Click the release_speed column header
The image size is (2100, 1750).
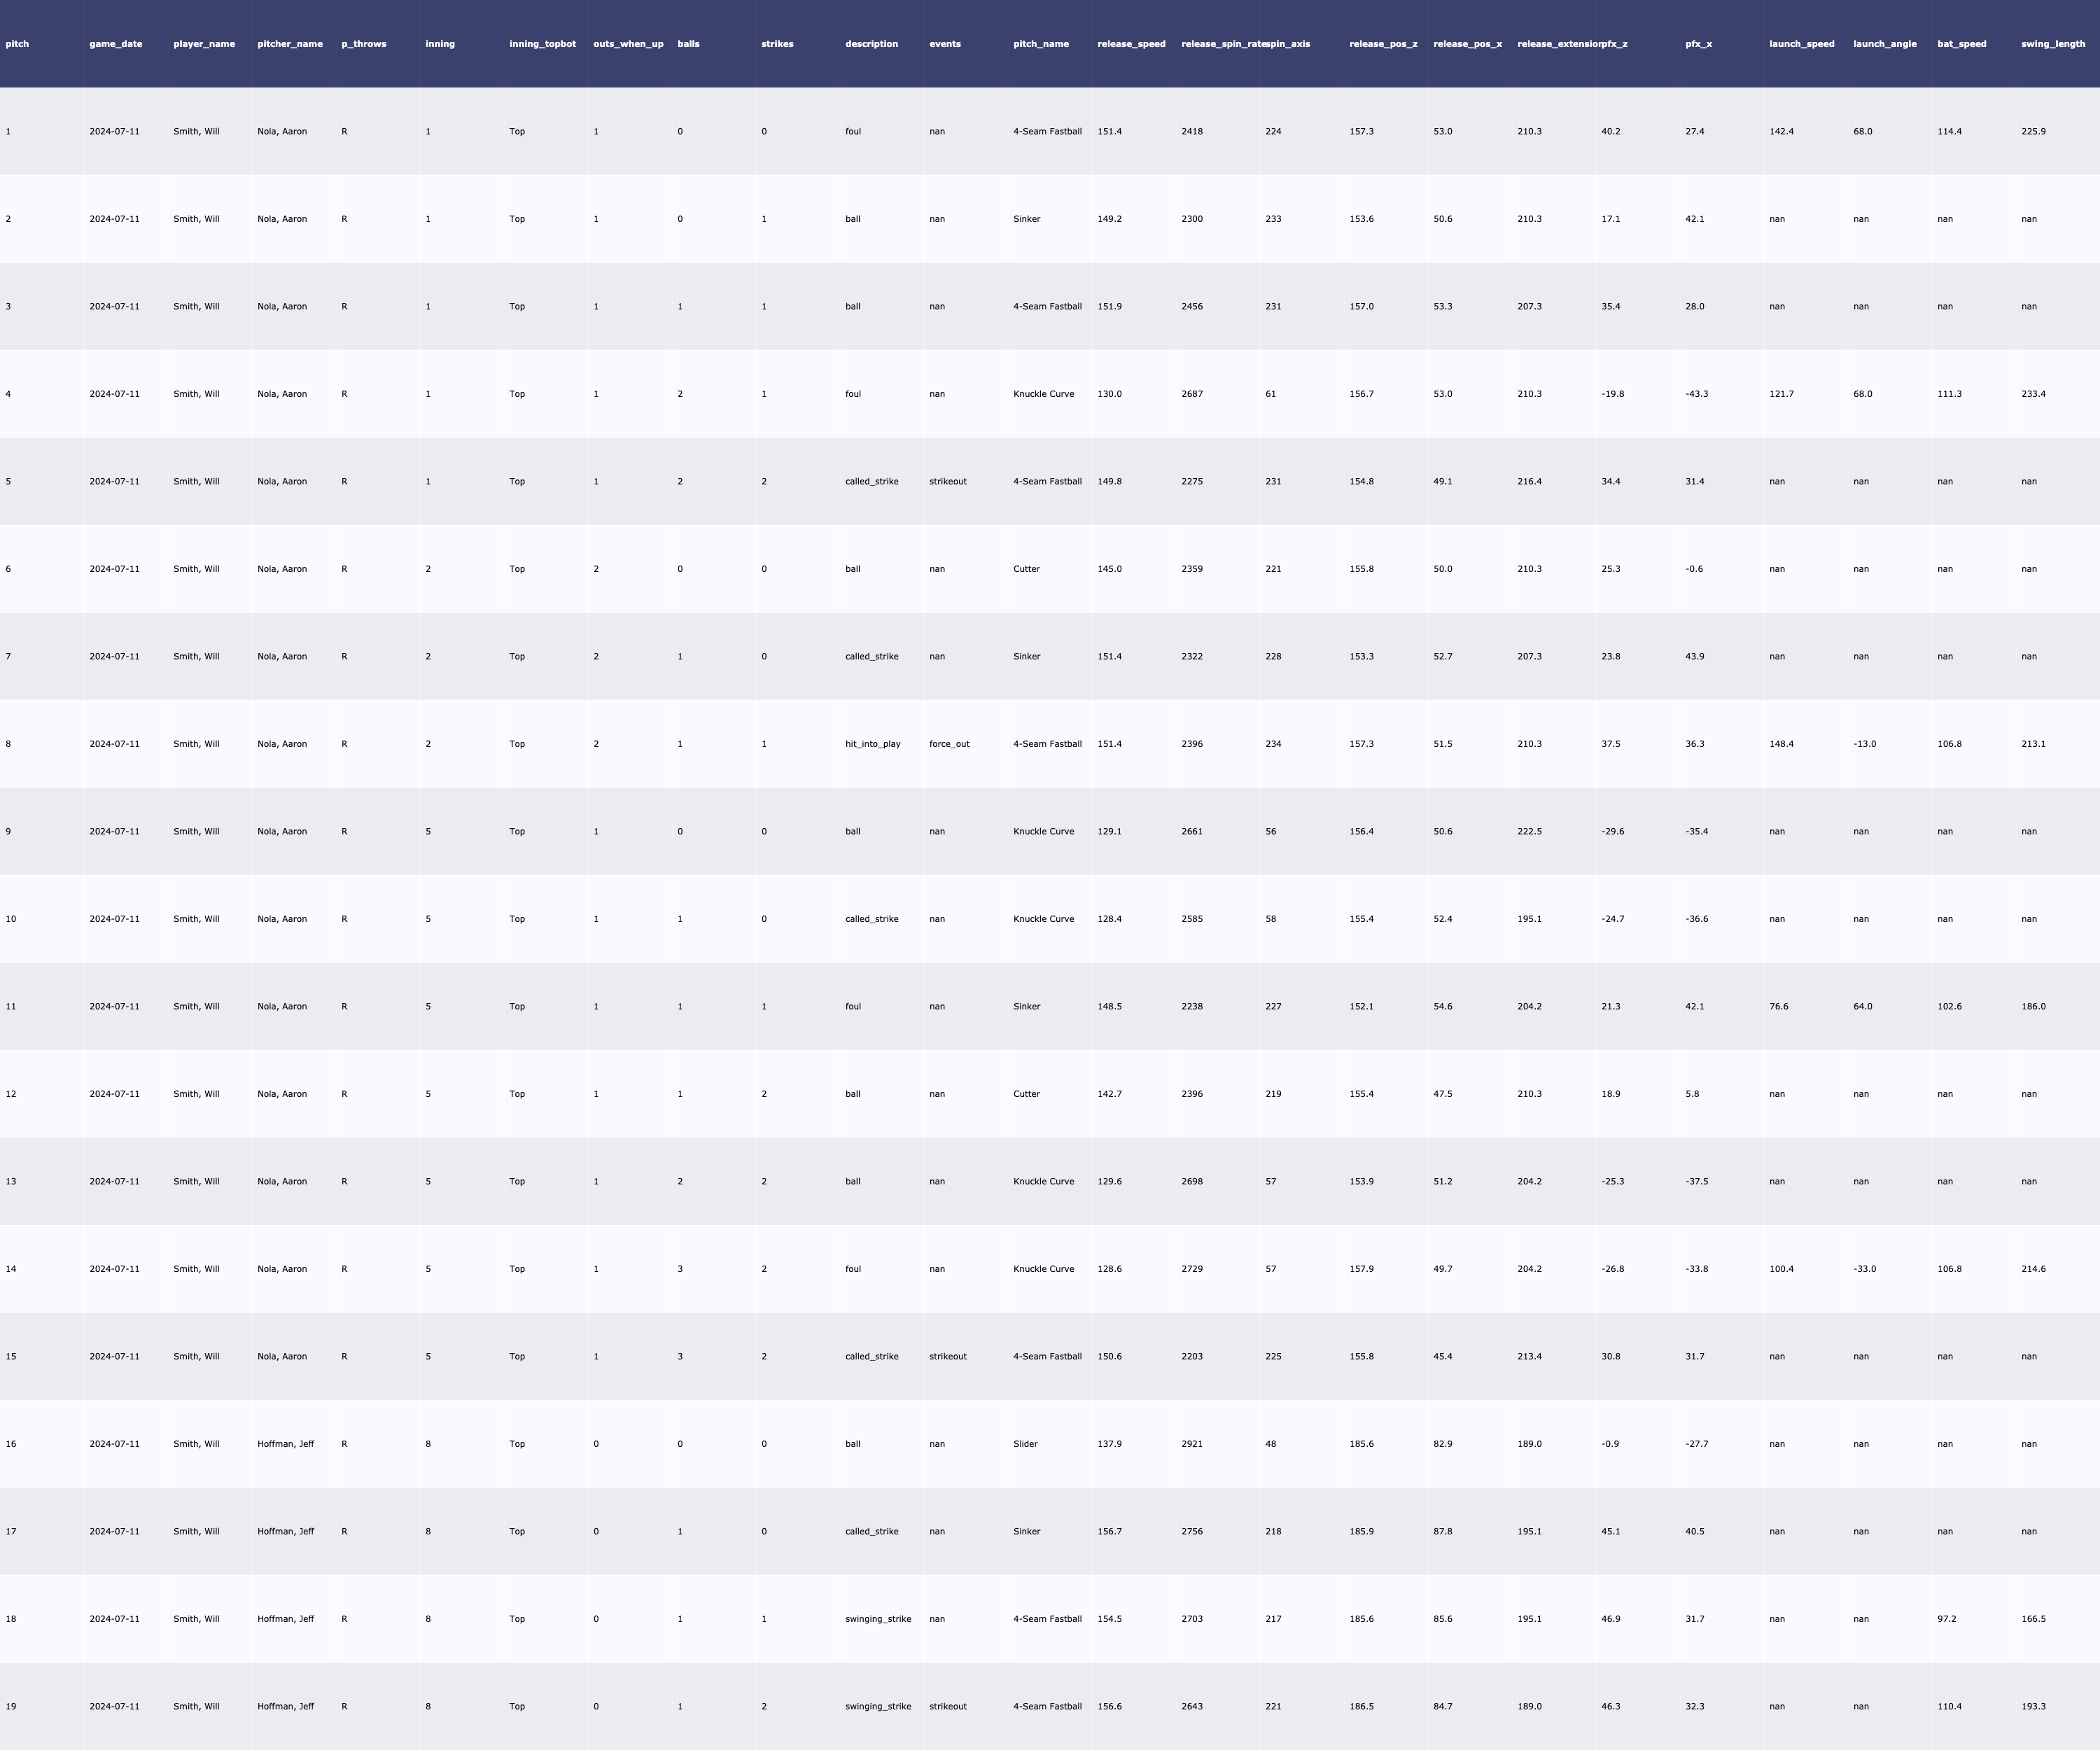click(1131, 44)
